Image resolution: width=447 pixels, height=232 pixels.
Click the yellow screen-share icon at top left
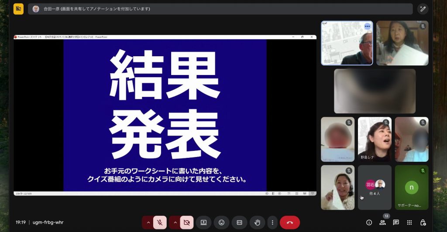pos(18,9)
